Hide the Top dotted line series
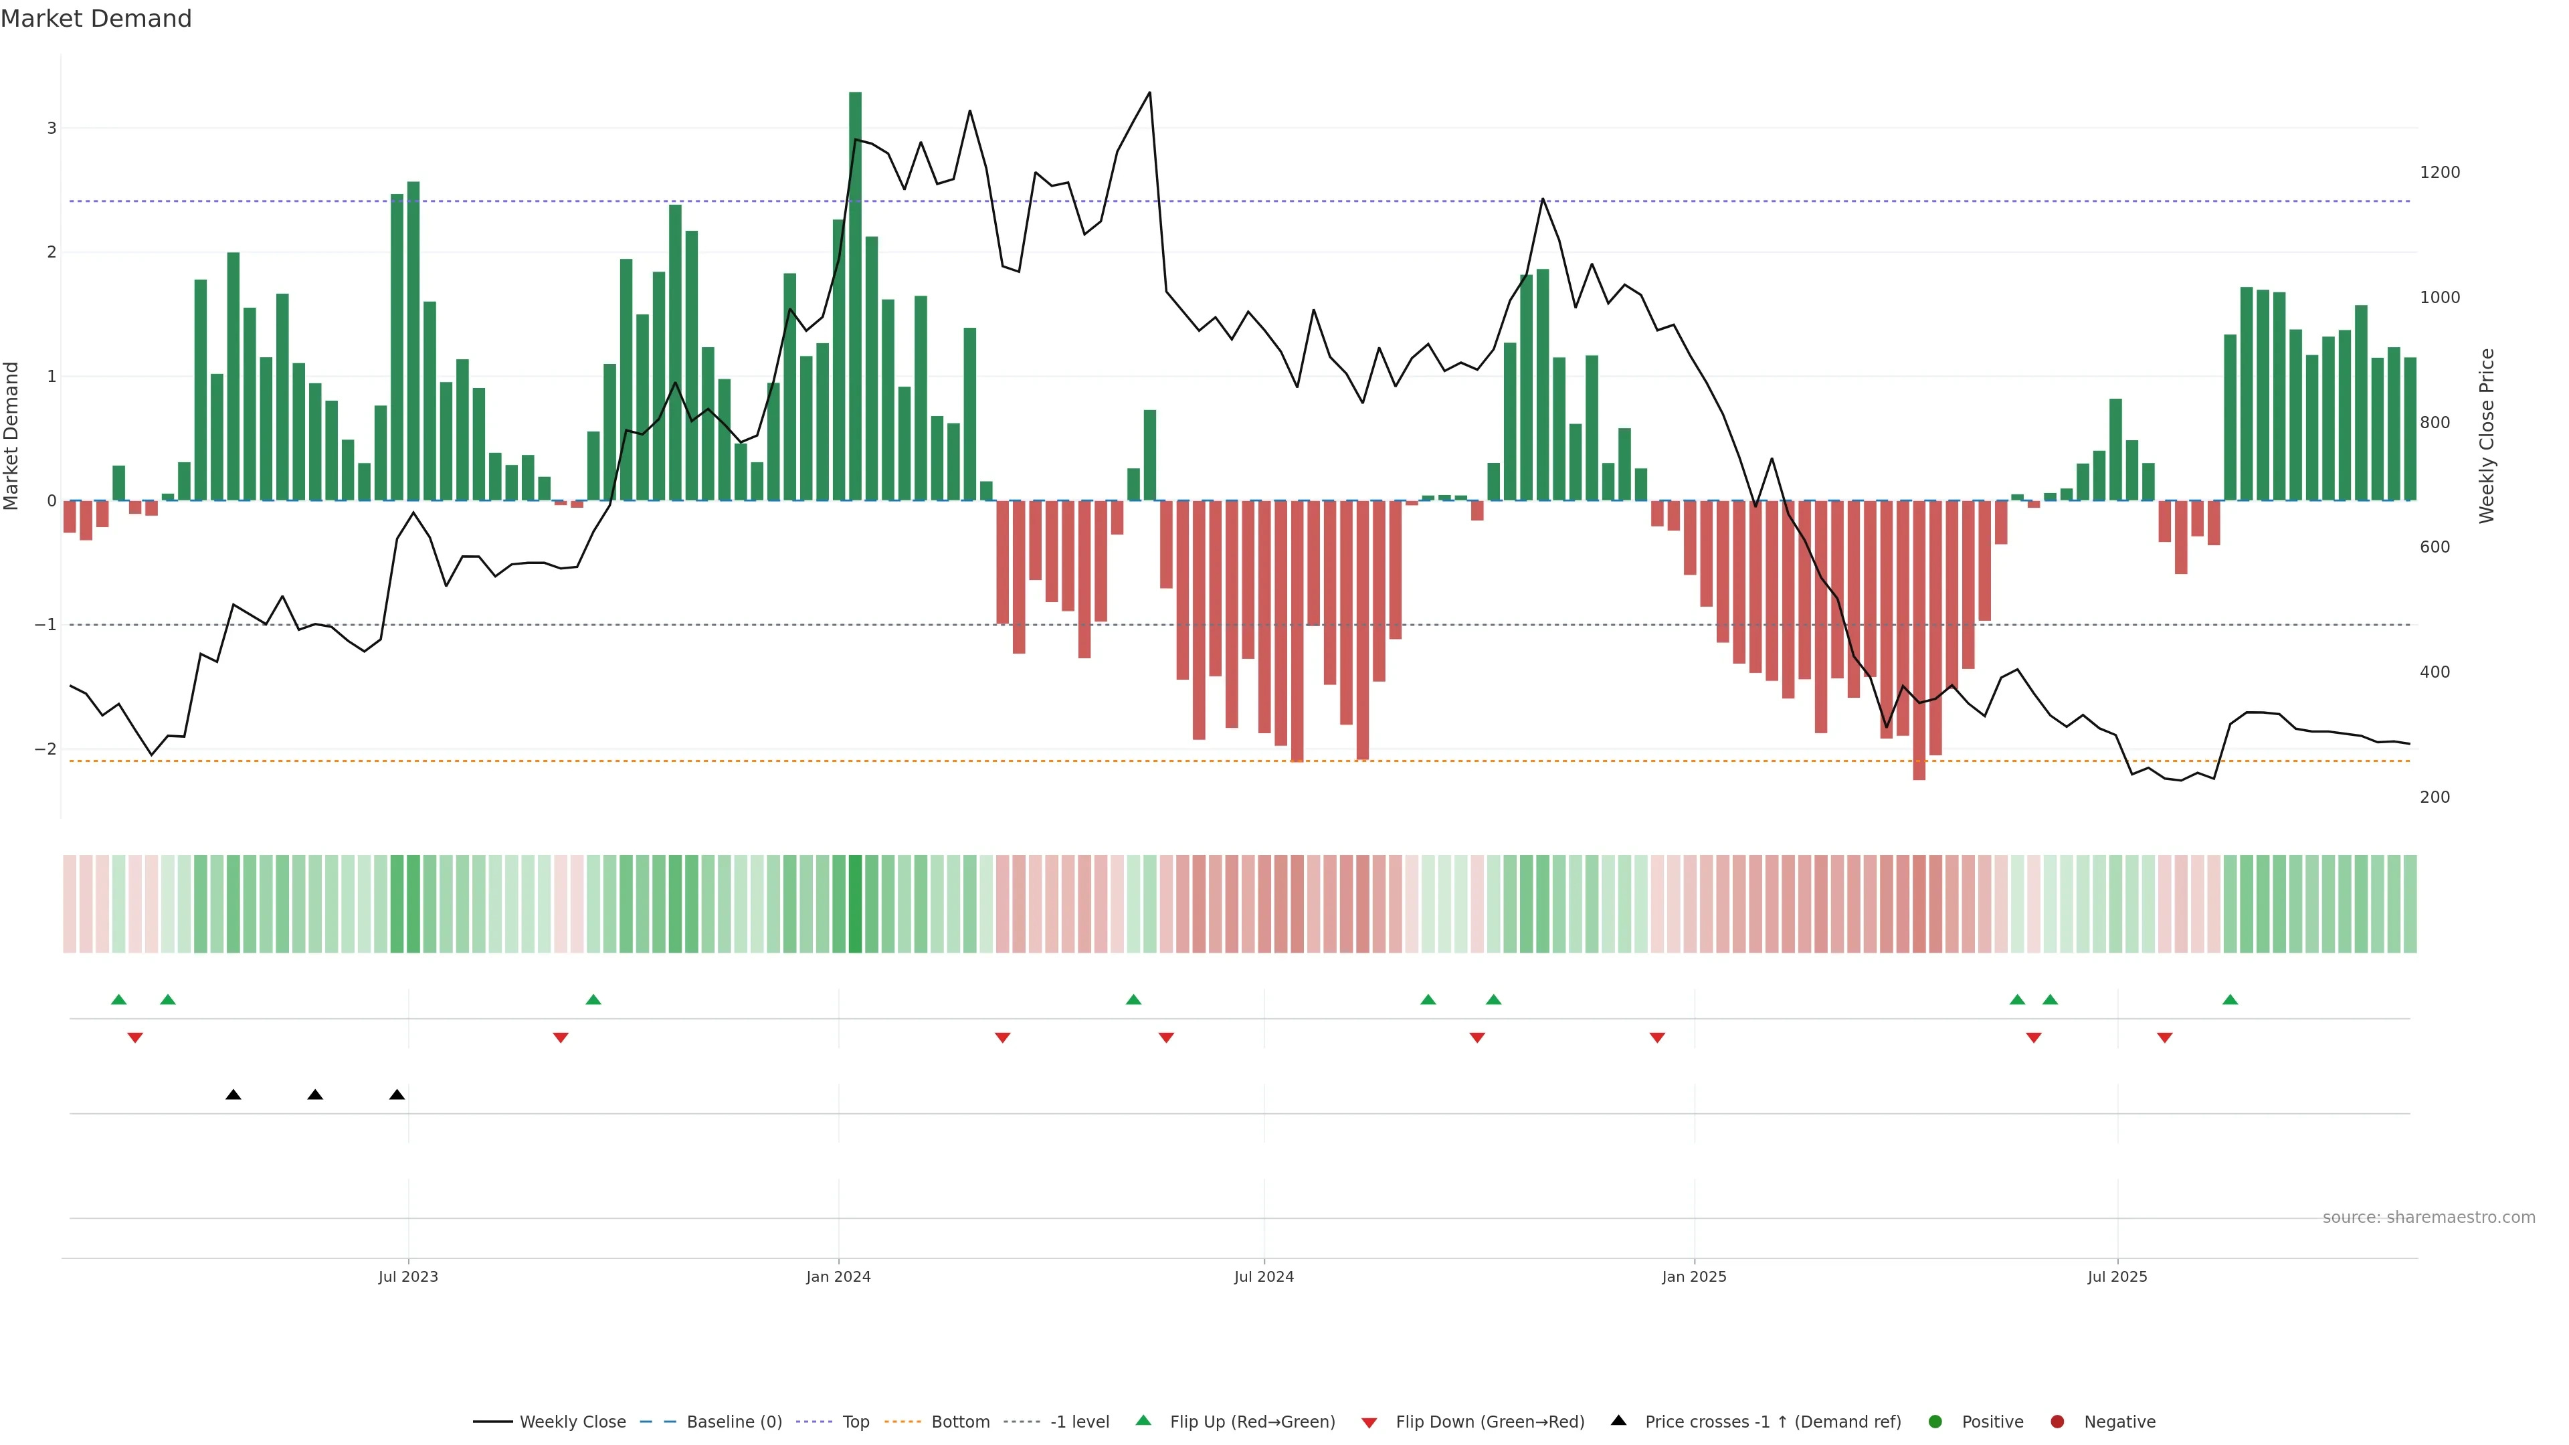Image resolution: width=2569 pixels, height=1445 pixels. click(855, 1422)
